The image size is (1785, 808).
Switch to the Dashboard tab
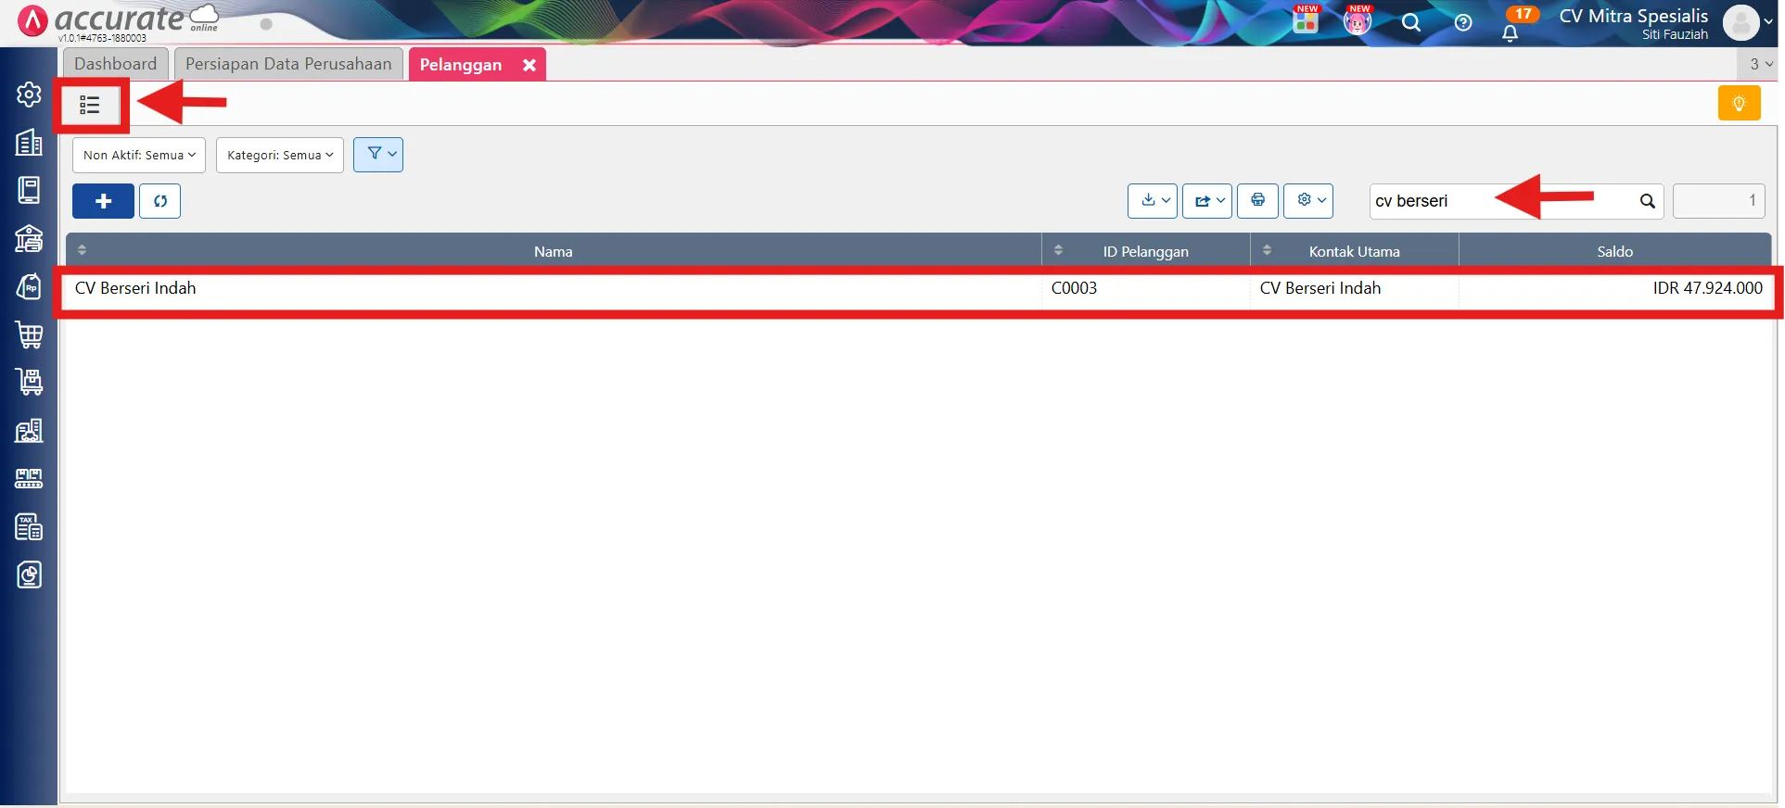(x=116, y=64)
